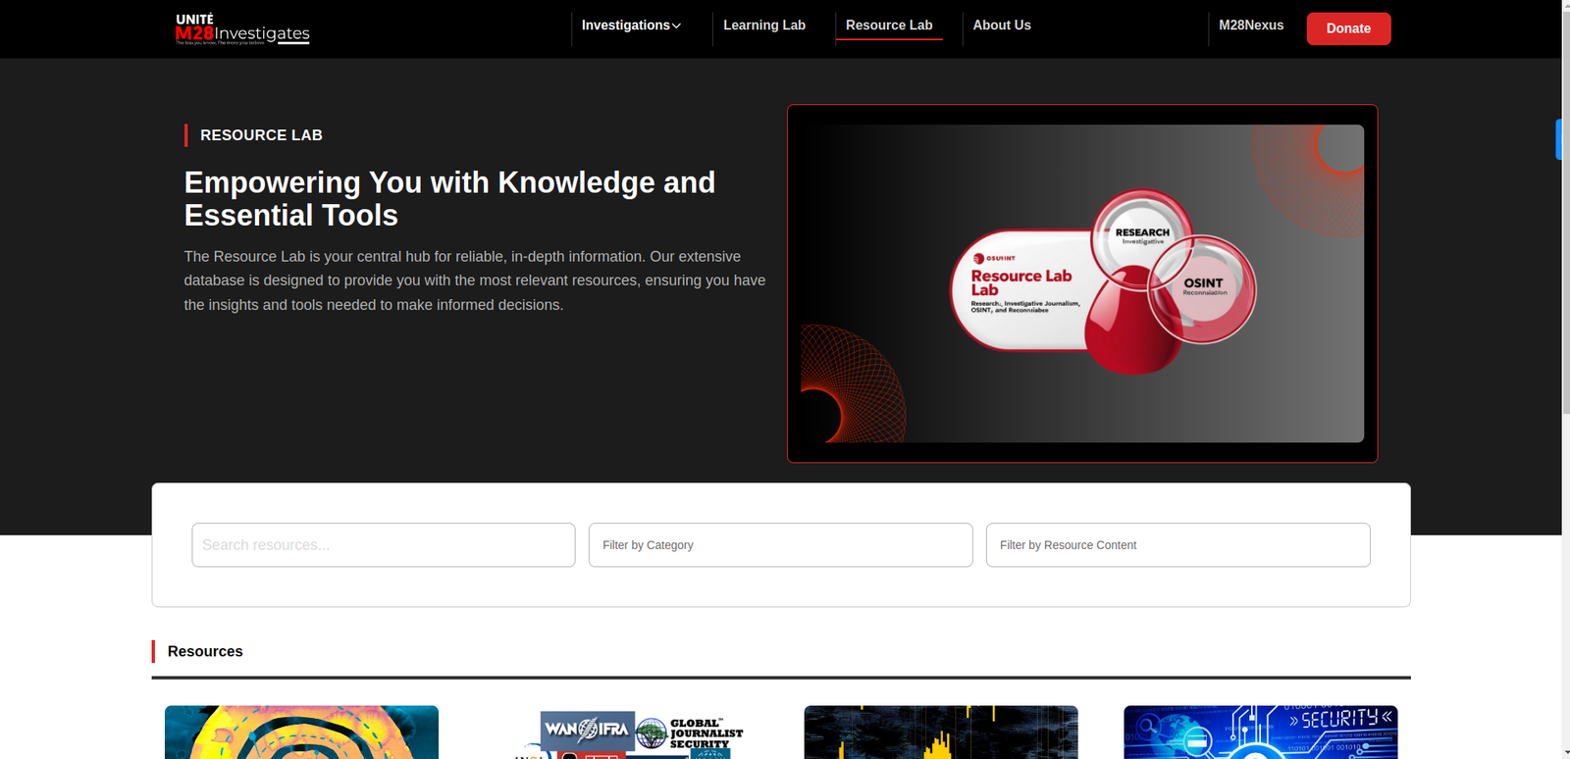
Task: Open the M28Nexus link
Action: (x=1250, y=25)
